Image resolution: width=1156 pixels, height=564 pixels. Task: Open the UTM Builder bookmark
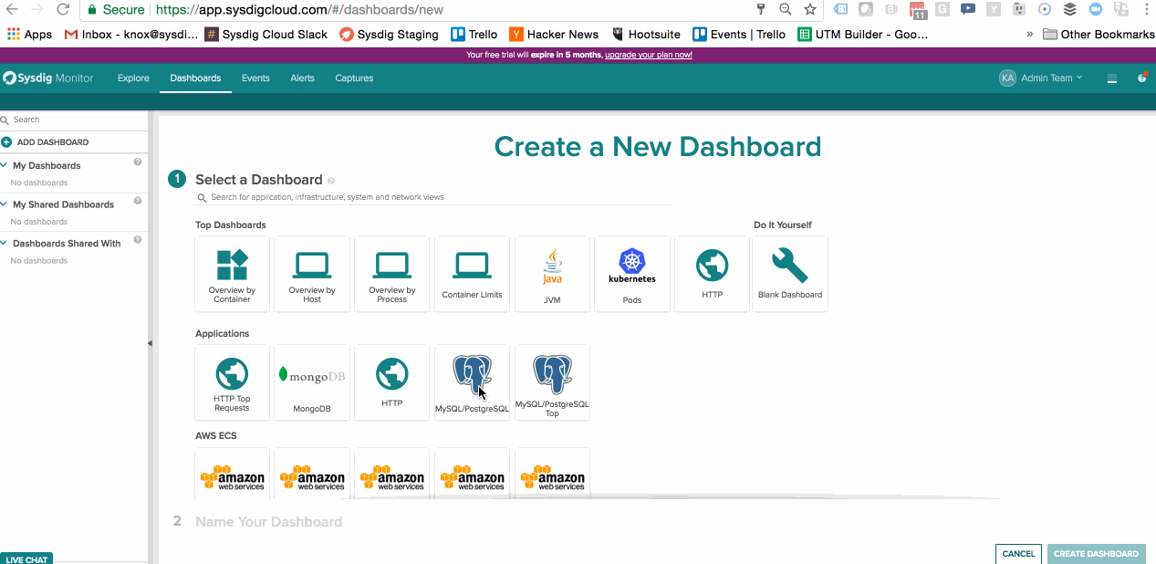[x=863, y=34]
